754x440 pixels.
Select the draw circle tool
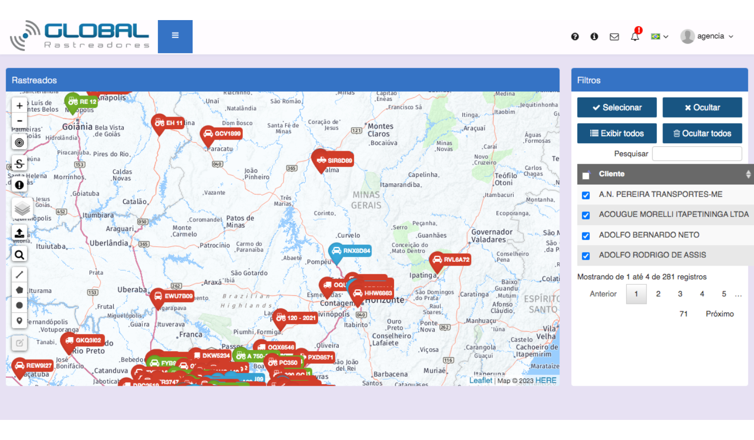19,305
